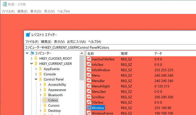Open Registry Editor's ヘルプ(H) menu
The height and width of the screenshot is (115, 196).
(x=94, y=42)
